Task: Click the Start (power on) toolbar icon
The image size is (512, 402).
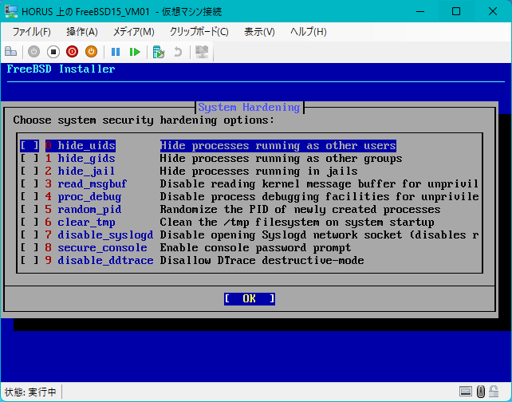Action: click(33, 52)
